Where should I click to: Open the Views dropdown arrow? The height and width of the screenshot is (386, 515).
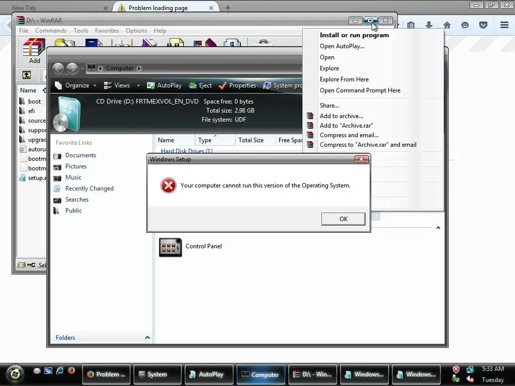(x=139, y=85)
